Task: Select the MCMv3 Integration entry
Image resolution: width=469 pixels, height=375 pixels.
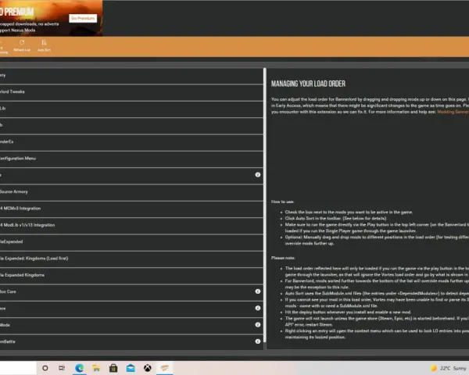Action: 131,209
